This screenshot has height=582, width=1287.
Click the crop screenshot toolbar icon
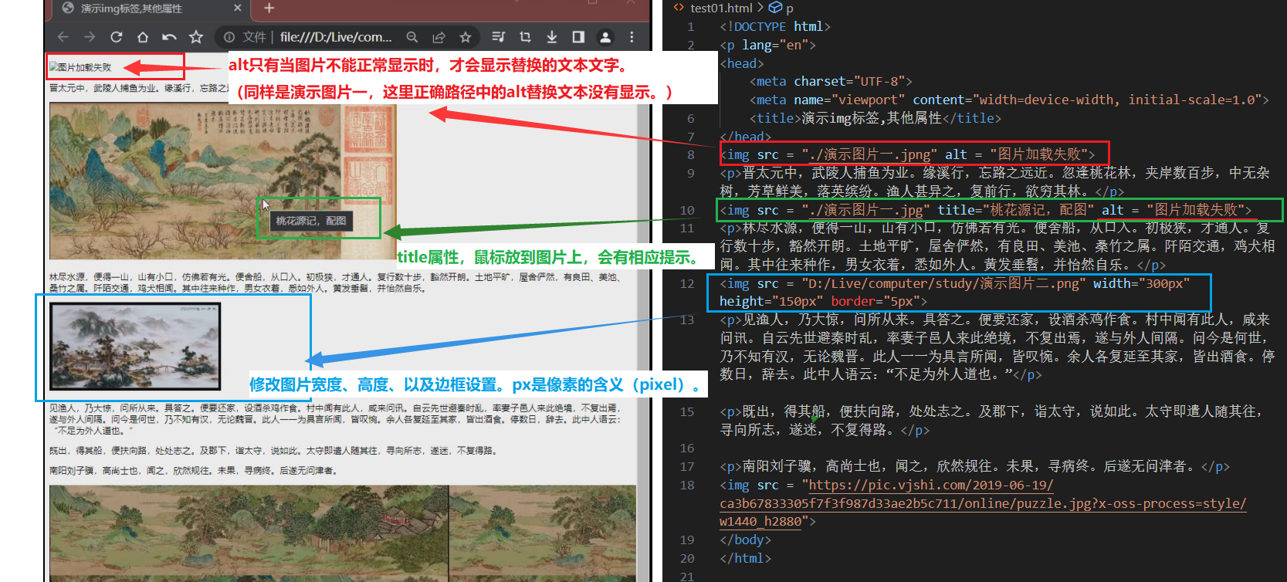pos(525,37)
